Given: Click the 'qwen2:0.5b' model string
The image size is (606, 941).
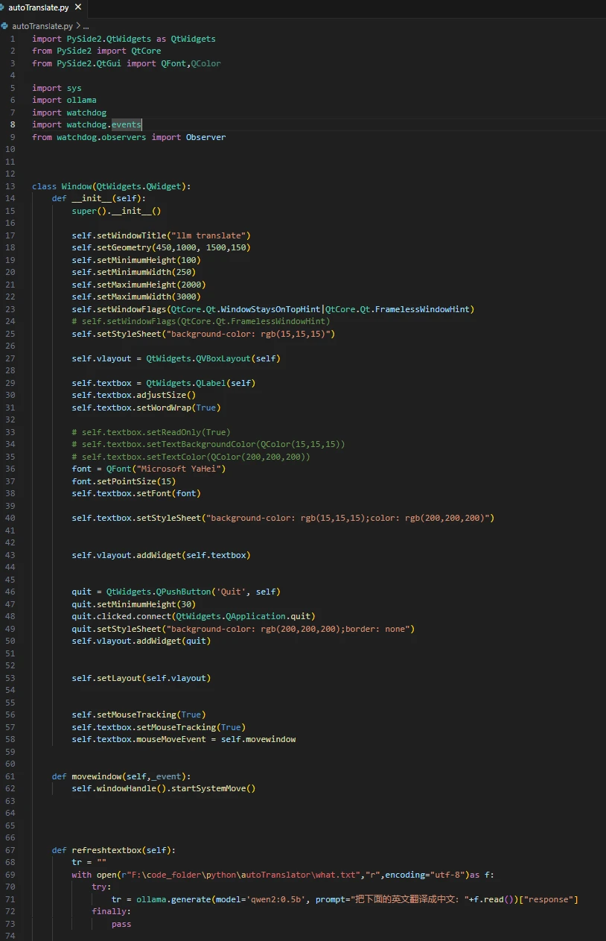Looking at the screenshot, I should click(x=275, y=899).
